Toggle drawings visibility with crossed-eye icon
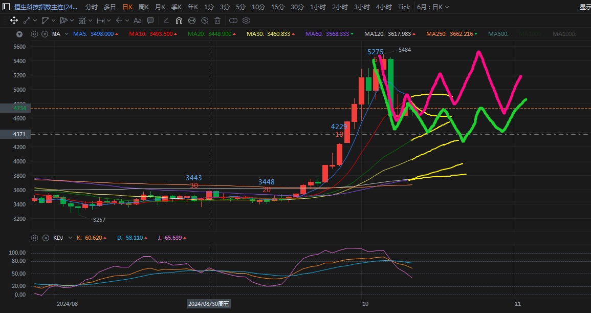Viewport: 591px width, 313px height. coord(205,20)
